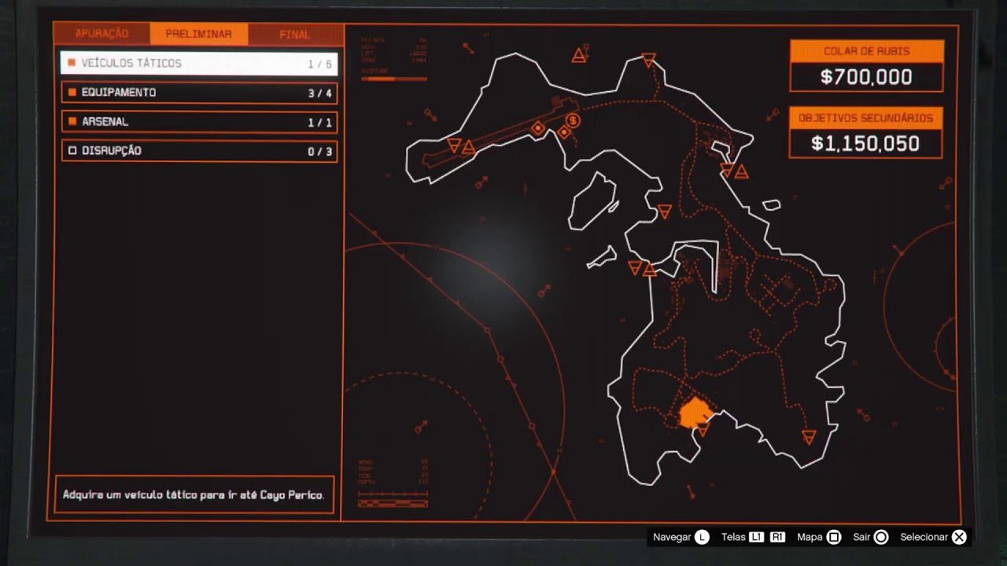The width and height of the screenshot is (1007, 566).
Task: Click the downward triangle of the west-coast marker pair
Action: coord(636,268)
